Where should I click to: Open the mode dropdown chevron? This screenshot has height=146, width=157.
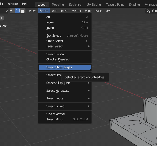pos(6,11)
